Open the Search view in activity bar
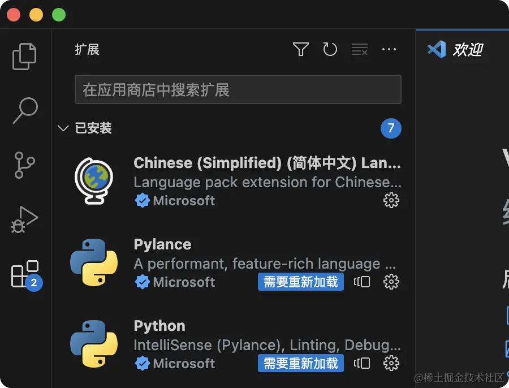This screenshot has height=388, width=509. [25, 110]
